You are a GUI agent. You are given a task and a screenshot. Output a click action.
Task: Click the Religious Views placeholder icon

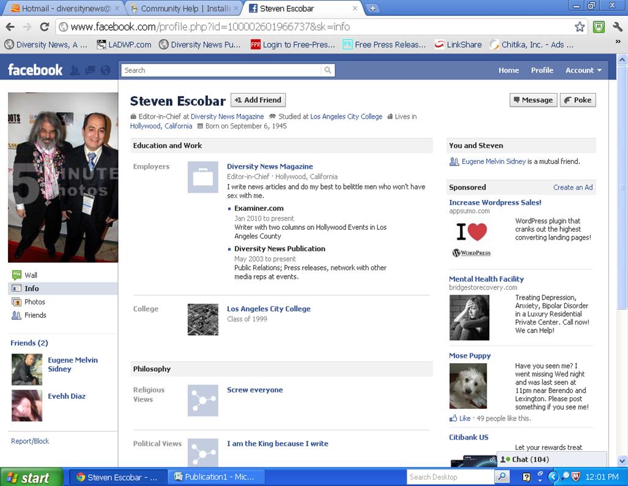pos(203,400)
